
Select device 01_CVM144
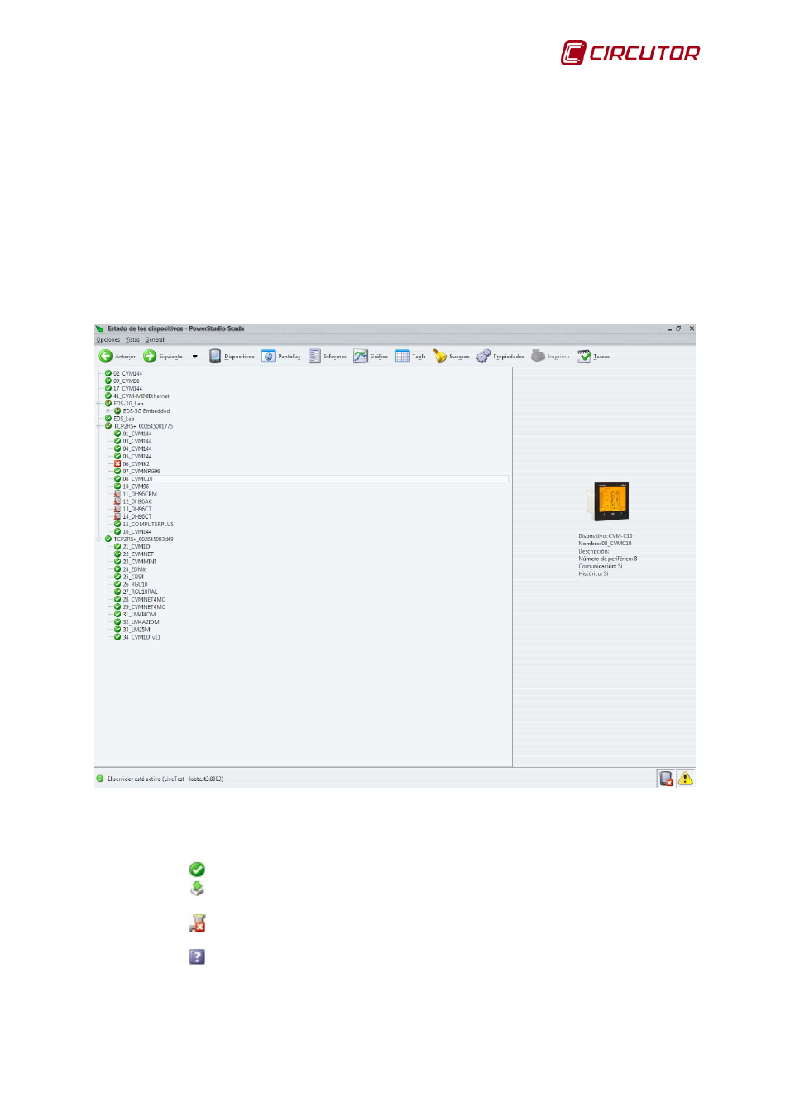137,434
